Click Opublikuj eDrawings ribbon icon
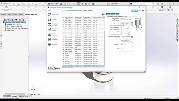This screenshot has width=179, height=101. [x=170, y=9]
